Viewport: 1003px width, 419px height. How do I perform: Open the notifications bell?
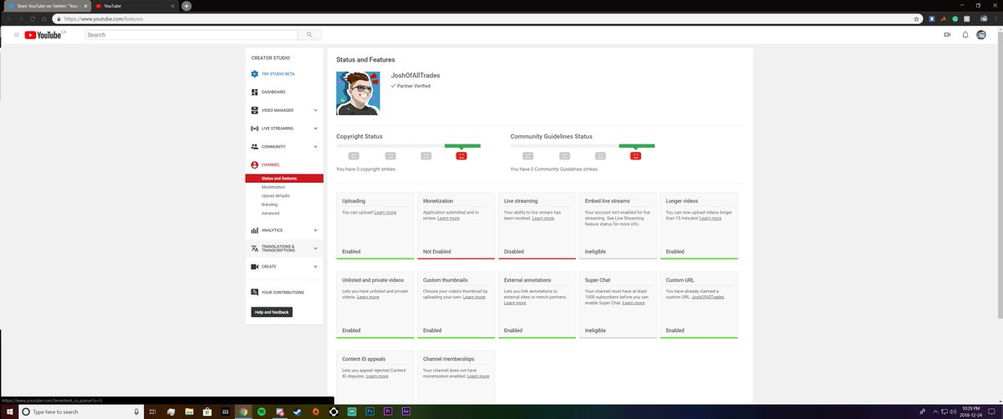click(x=965, y=35)
